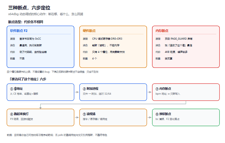This screenshot has width=225, height=143.
Task: Select step ⑤ 读现场 title
Action: [x=89, y=114]
